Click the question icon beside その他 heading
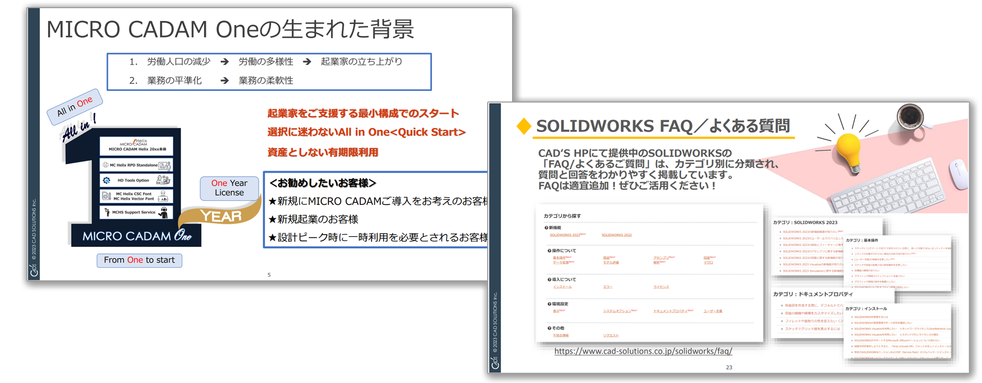Viewport: 982px width, 383px height. [549, 328]
